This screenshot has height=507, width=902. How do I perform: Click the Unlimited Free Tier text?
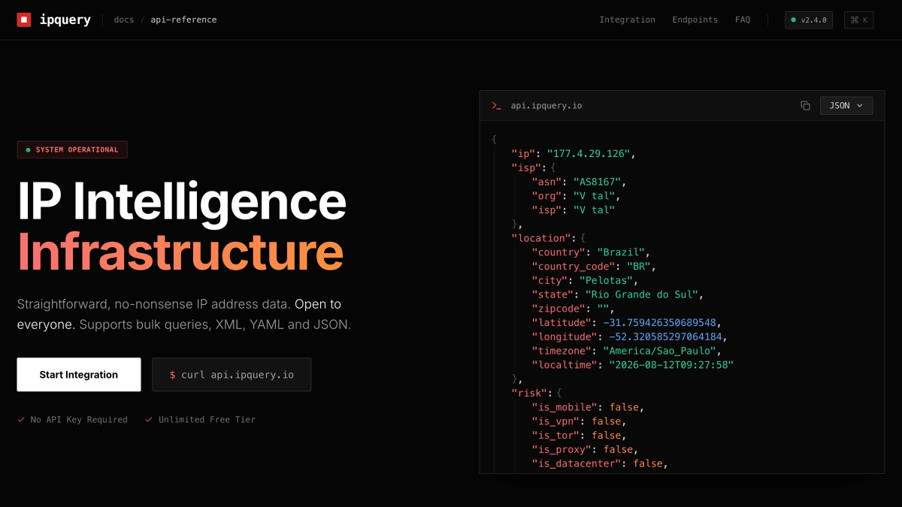(x=207, y=420)
